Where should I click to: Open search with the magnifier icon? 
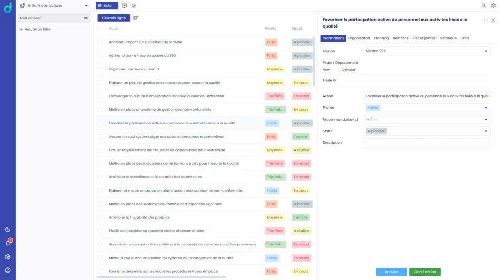[483, 5]
